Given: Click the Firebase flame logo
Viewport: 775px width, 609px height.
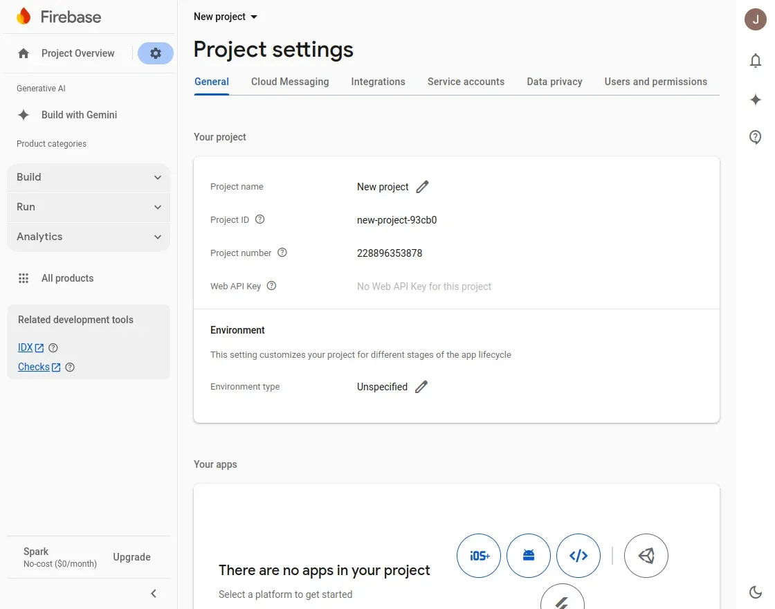Looking at the screenshot, I should pos(24,17).
